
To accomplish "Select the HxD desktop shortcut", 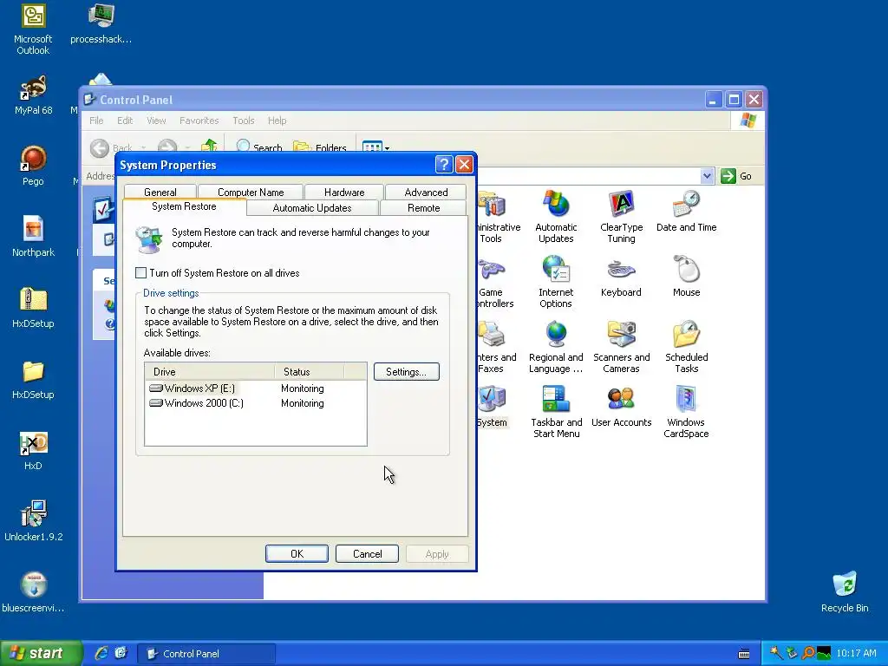I will tap(33, 451).
